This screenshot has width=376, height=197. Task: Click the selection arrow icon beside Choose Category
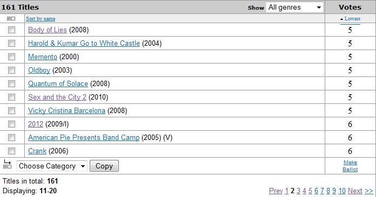(8, 164)
